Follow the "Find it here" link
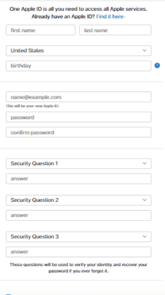This screenshot has height=295, width=165. click(x=111, y=16)
